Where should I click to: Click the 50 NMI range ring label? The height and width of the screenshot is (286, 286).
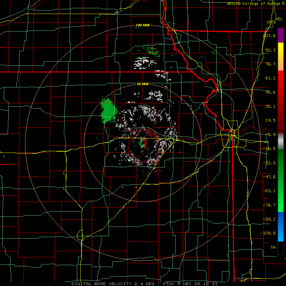coord(143,84)
